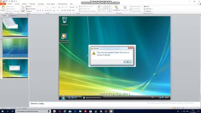The image size is (201, 113).
Task: Open Контур фигуры outline dropdown
Action: 135,9
